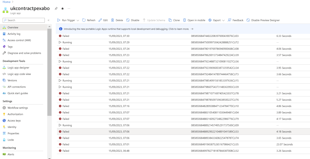The height and width of the screenshot is (159, 310).
Task: Open failed run at 15/09/2023, 07:24
Action: click(x=183, y=49)
